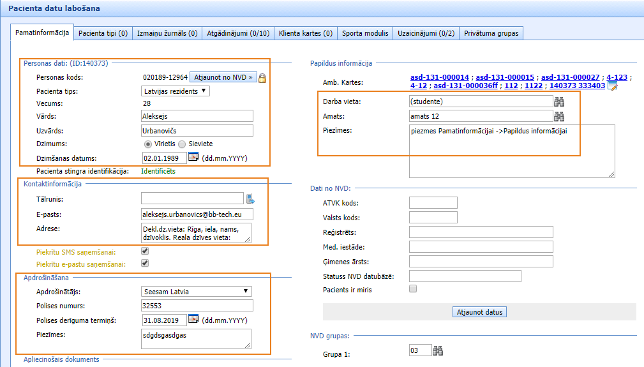
Task: Click the phone book icon next to Tālrunis
Action: [250, 198]
